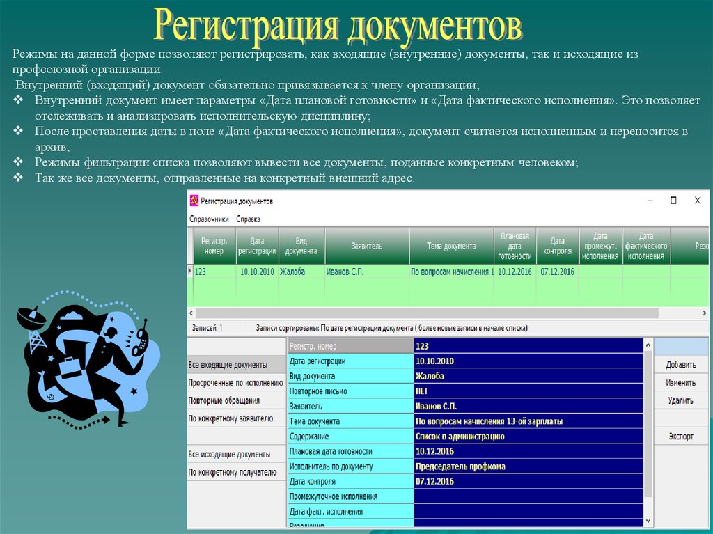Click the Удалить button
The image size is (713, 534).
pyautogui.click(x=680, y=400)
